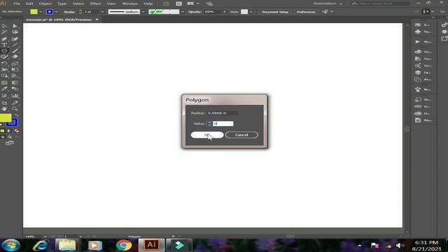Click Cancel in the Polygon dialog
Viewport: 448px width, 252px height.
coord(241,135)
